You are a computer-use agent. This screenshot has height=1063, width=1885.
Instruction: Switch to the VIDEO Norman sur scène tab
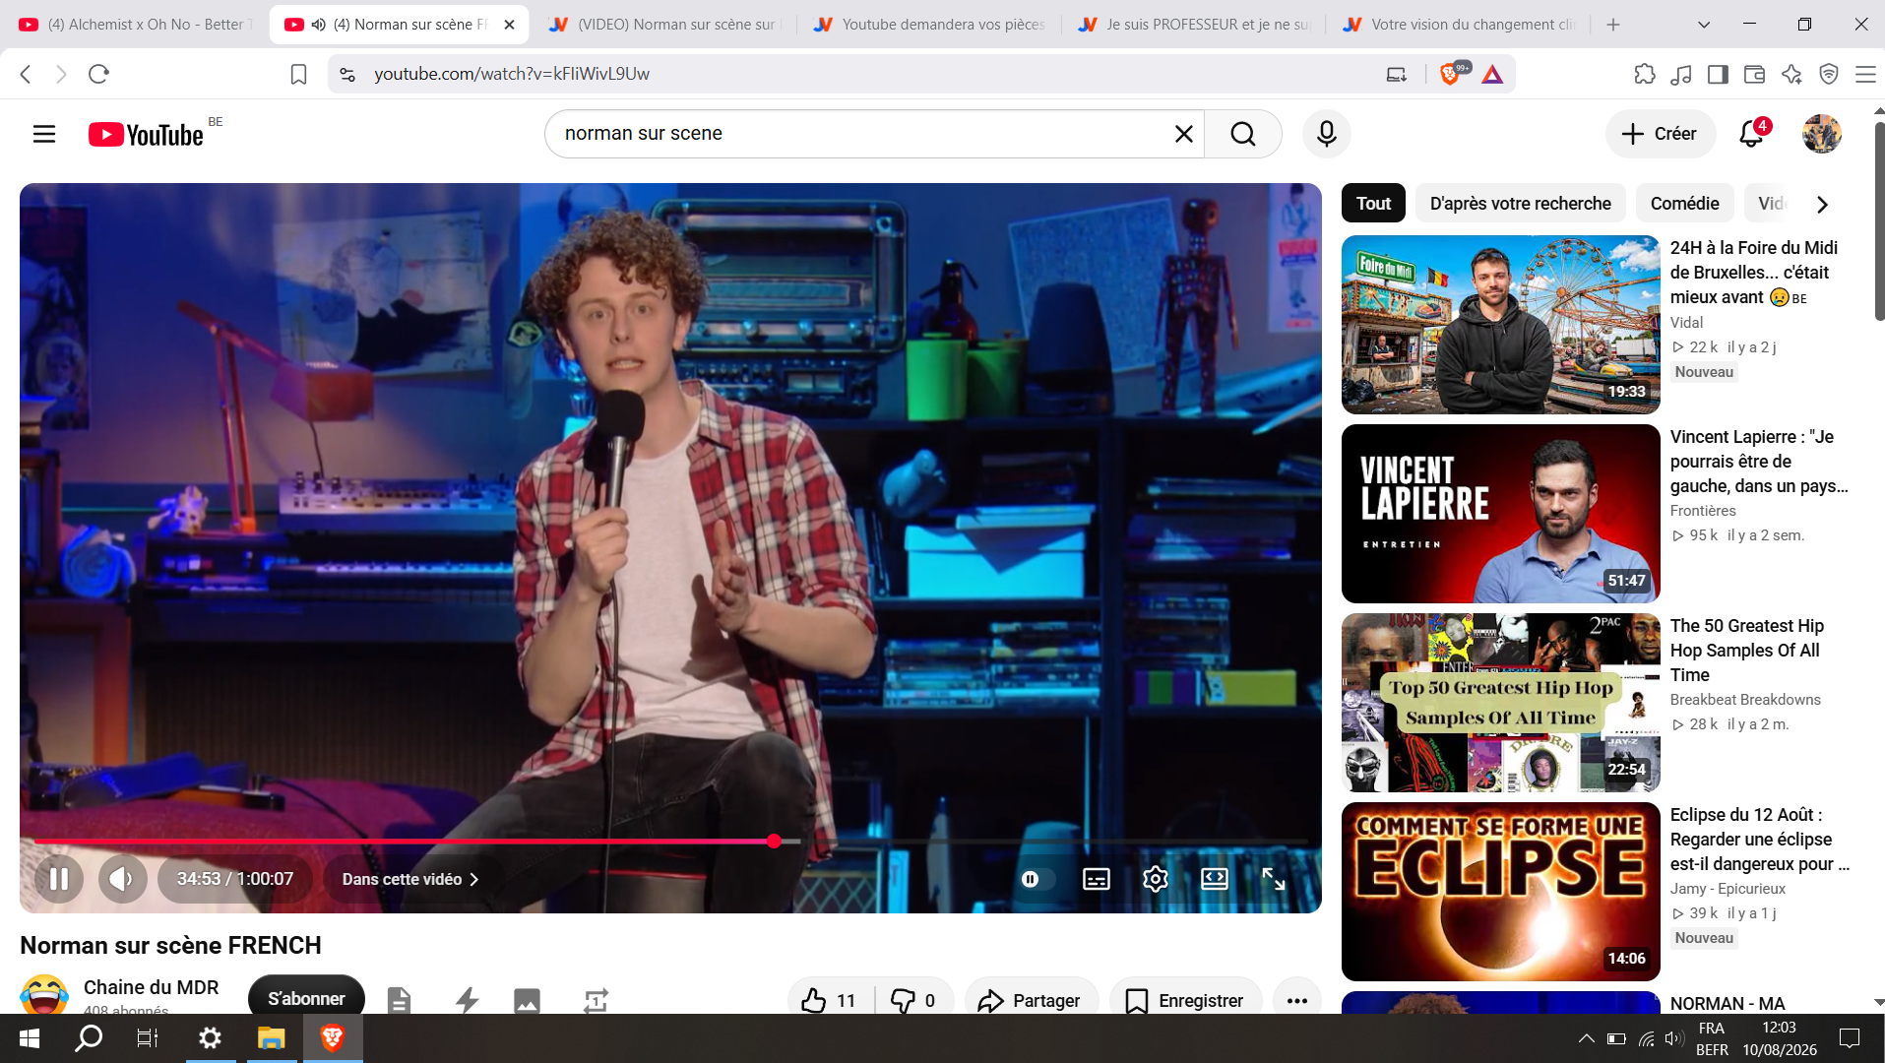663,25
